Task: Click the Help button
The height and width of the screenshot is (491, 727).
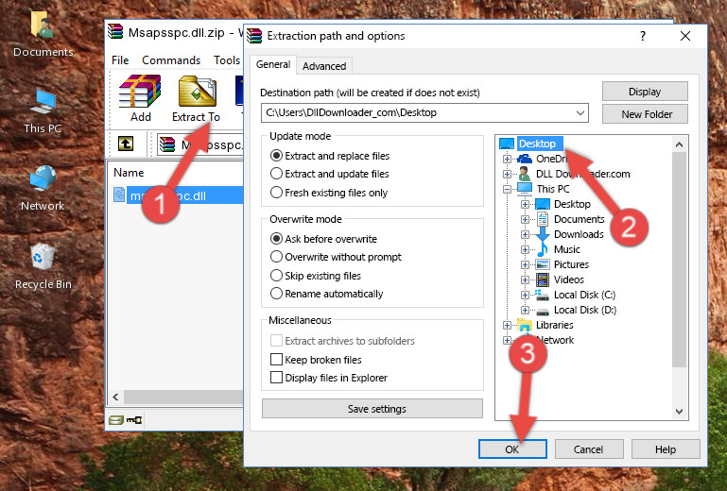Action: point(665,449)
